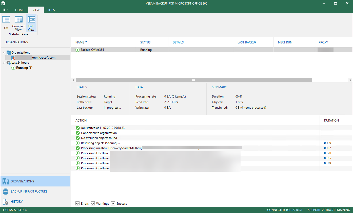Click the job list horizontal scrollbar thumb
The width and height of the screenshot is (353, 213).
194,80
